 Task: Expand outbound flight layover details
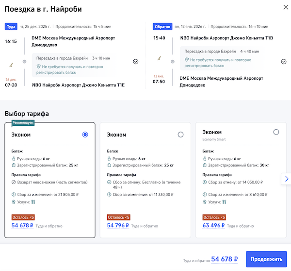pos(135,62)
